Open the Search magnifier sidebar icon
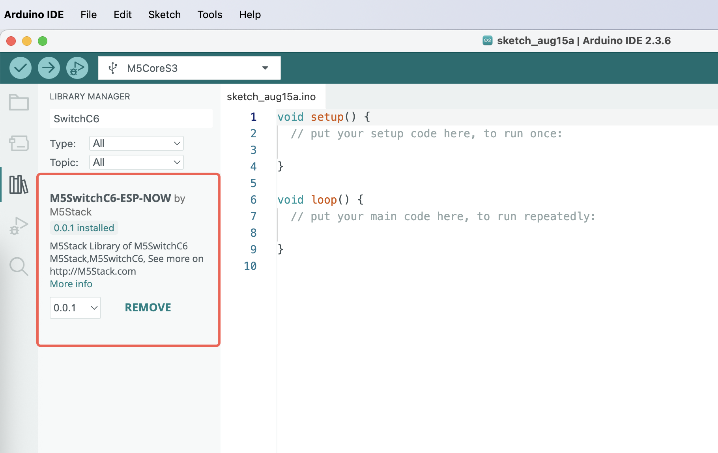The width and height of the screenshot is (718, 453). point(19,266)
